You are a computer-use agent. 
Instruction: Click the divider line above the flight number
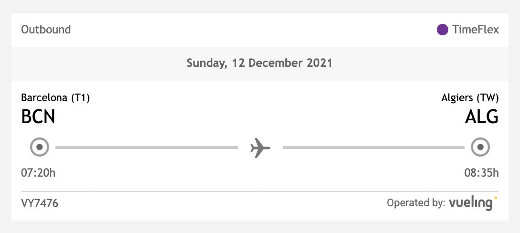click(x=260, y=191)
